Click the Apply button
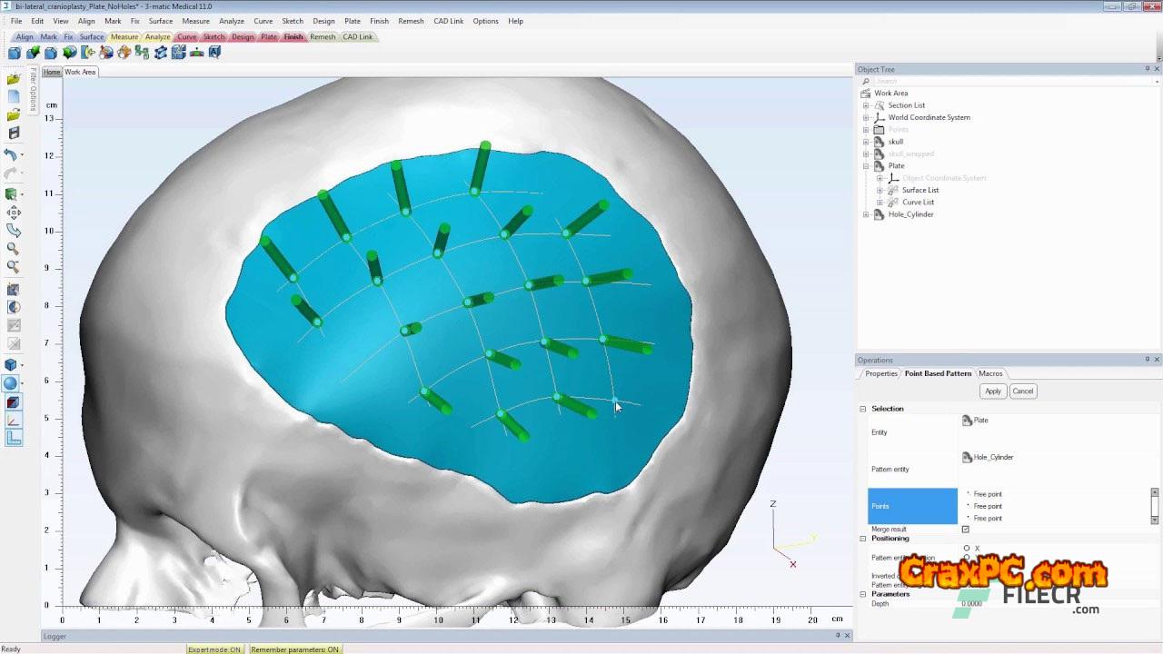1163x654 pixels. [992, 391]
